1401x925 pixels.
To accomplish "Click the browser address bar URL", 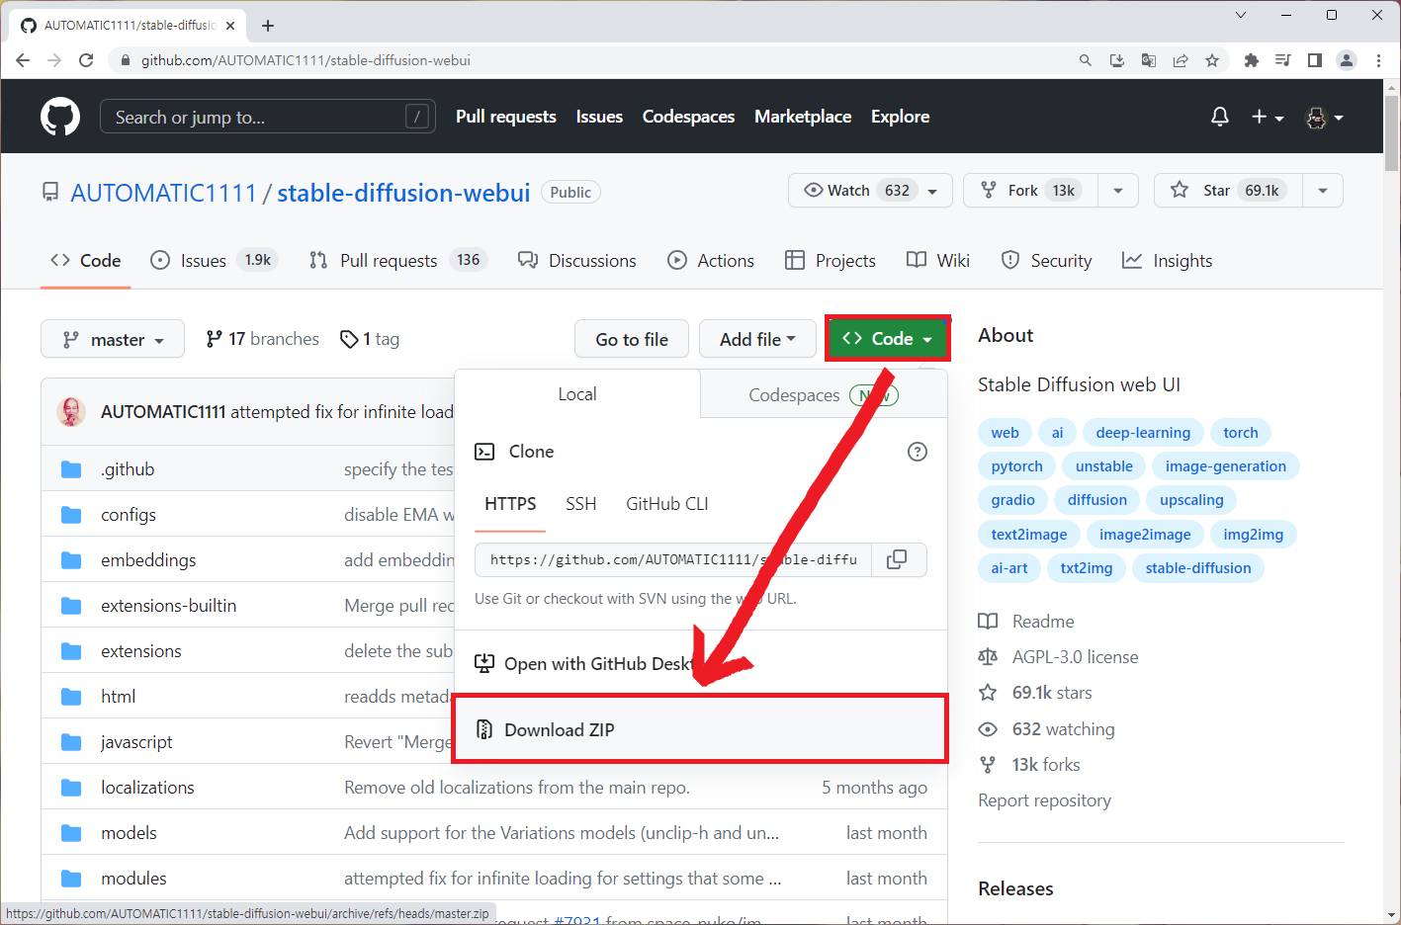I will (x=306, y=60).
